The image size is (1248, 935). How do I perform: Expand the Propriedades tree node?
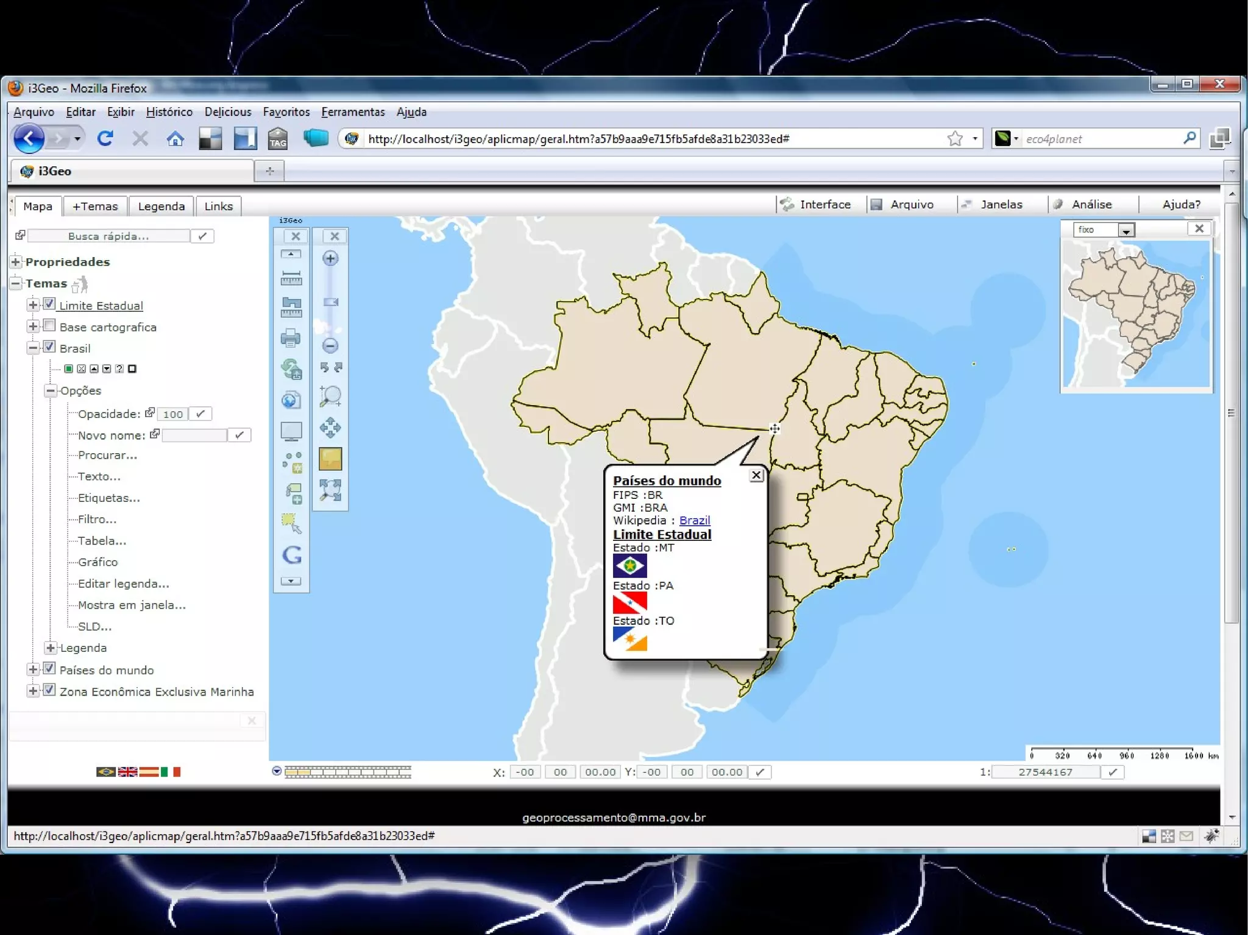coord(16,262)
